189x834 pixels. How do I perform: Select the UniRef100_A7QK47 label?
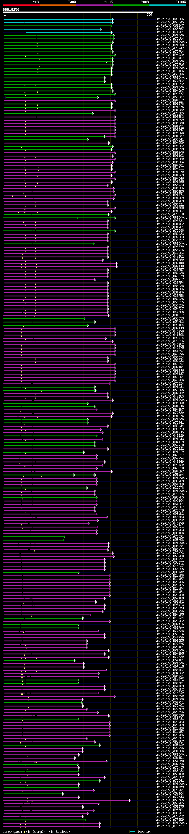click(x=170, y=48)
